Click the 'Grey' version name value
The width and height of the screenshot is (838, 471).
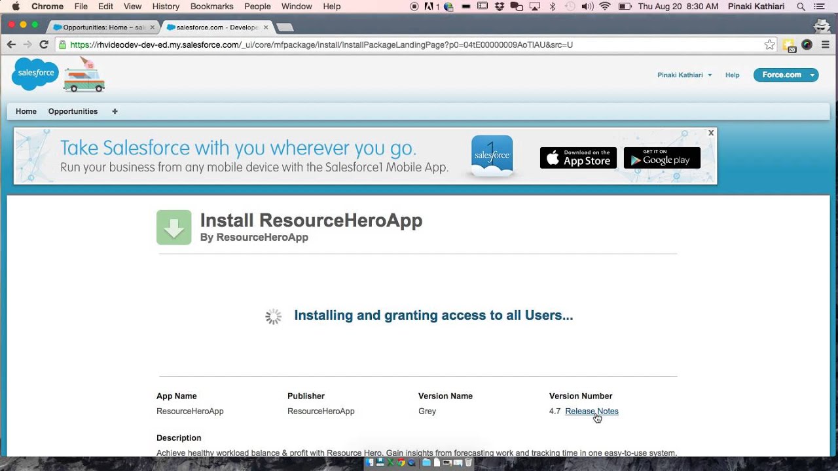pyautogui.click(x=427, y=411)
